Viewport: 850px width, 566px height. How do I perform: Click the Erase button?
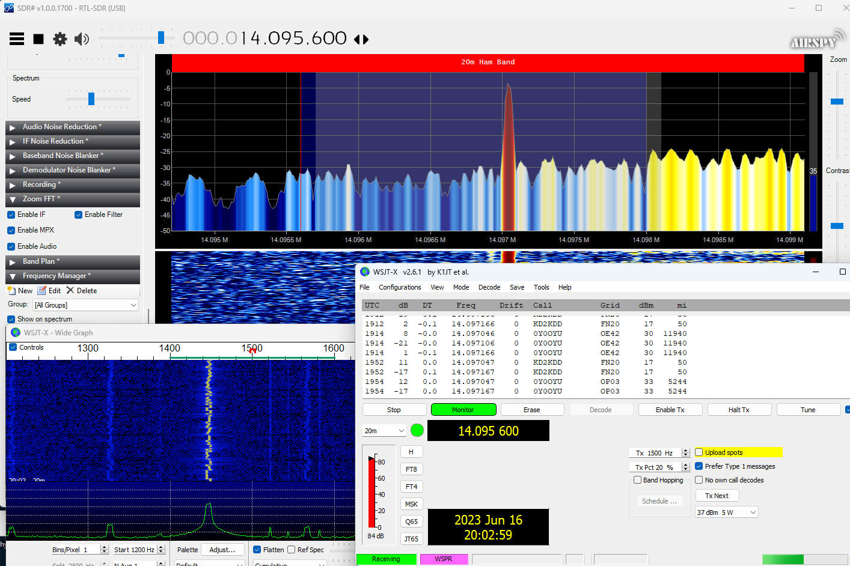pyautogui.click(x=531, y=410)
